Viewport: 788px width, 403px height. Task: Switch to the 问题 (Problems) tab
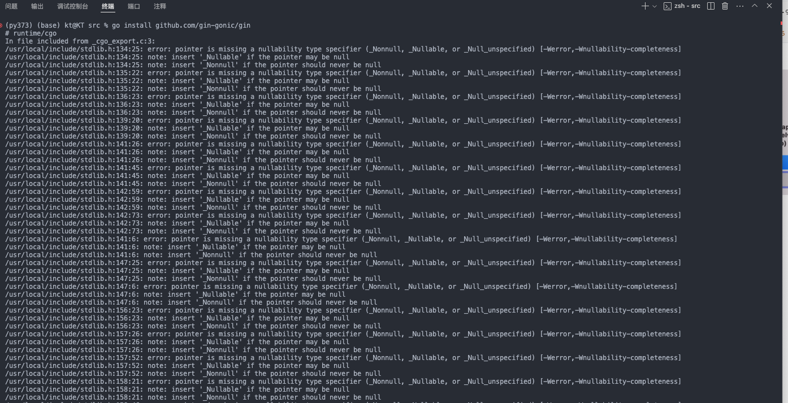(x=11, y=6)
